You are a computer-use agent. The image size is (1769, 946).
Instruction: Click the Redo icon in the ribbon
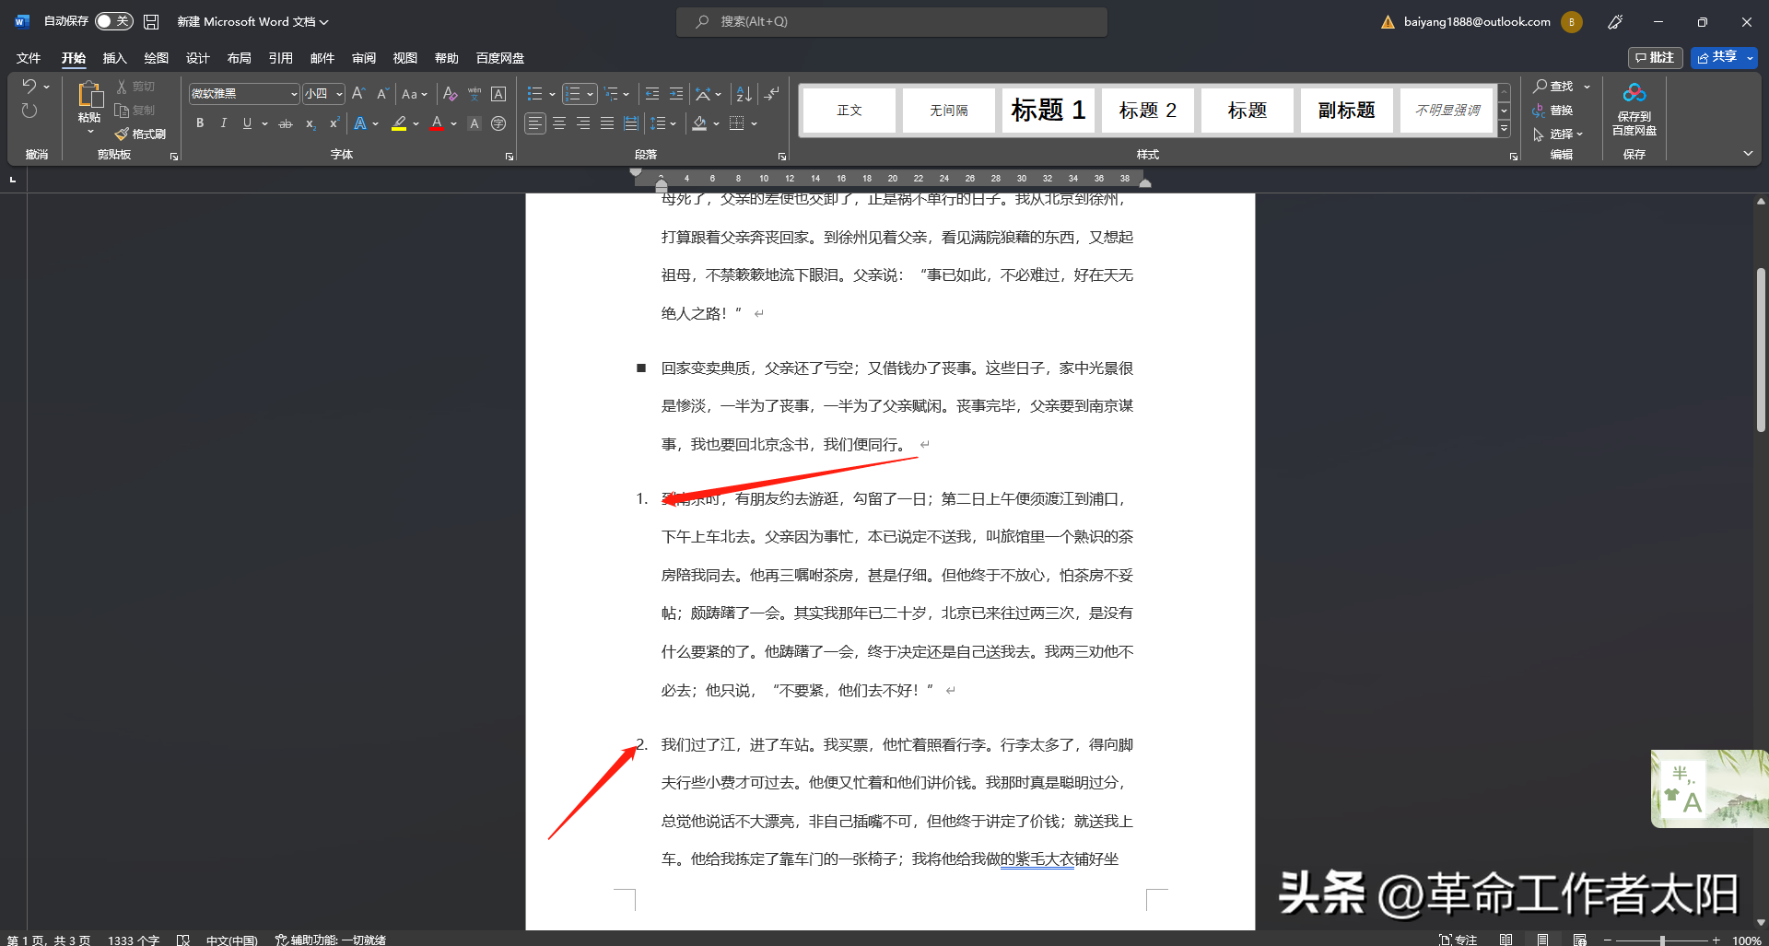29,111
